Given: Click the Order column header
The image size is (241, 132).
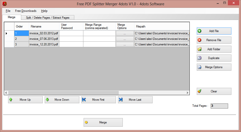Looking at the screenshot, I should pos(21,27).
